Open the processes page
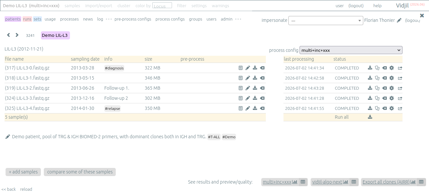Image resolution: width=429 pixels, height=194 pixels. point(69,19)
